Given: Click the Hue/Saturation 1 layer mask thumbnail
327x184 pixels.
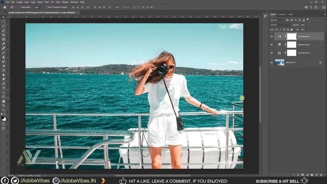Looking at the screenshot, I should (292, 36).
